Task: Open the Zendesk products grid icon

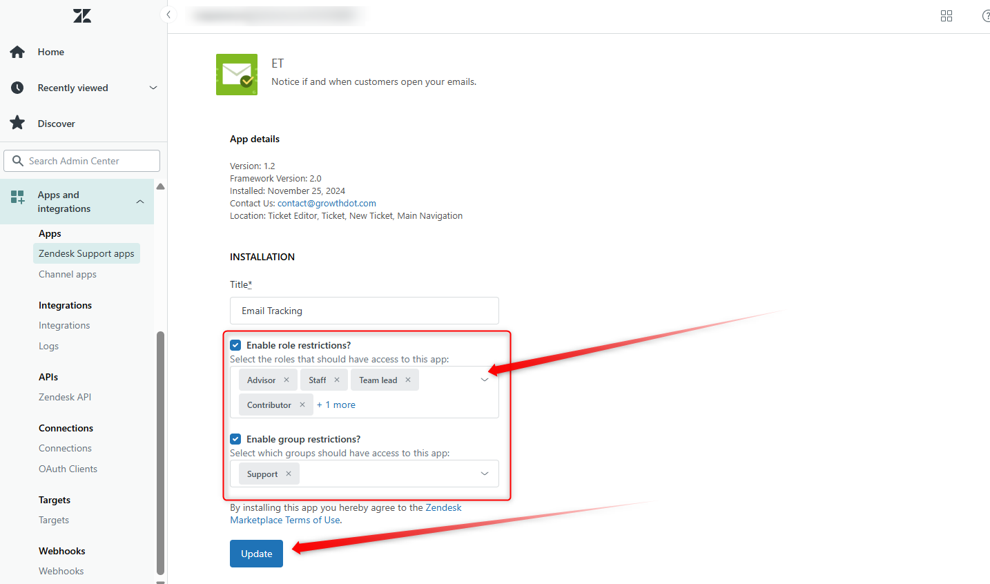Action: [x=947, y=16]
